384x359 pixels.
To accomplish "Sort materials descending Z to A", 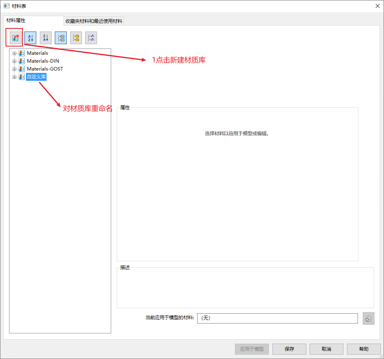I will tap(46, 38).
